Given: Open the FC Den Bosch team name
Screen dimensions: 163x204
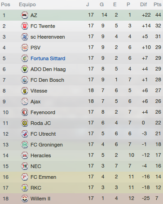Looking at the screenshot, I should 47,80.
